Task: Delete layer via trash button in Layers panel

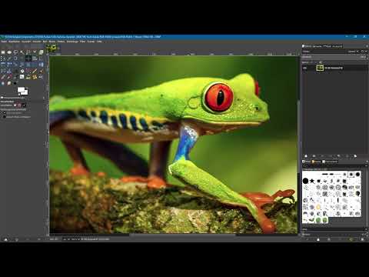Action: click(355, 156)
